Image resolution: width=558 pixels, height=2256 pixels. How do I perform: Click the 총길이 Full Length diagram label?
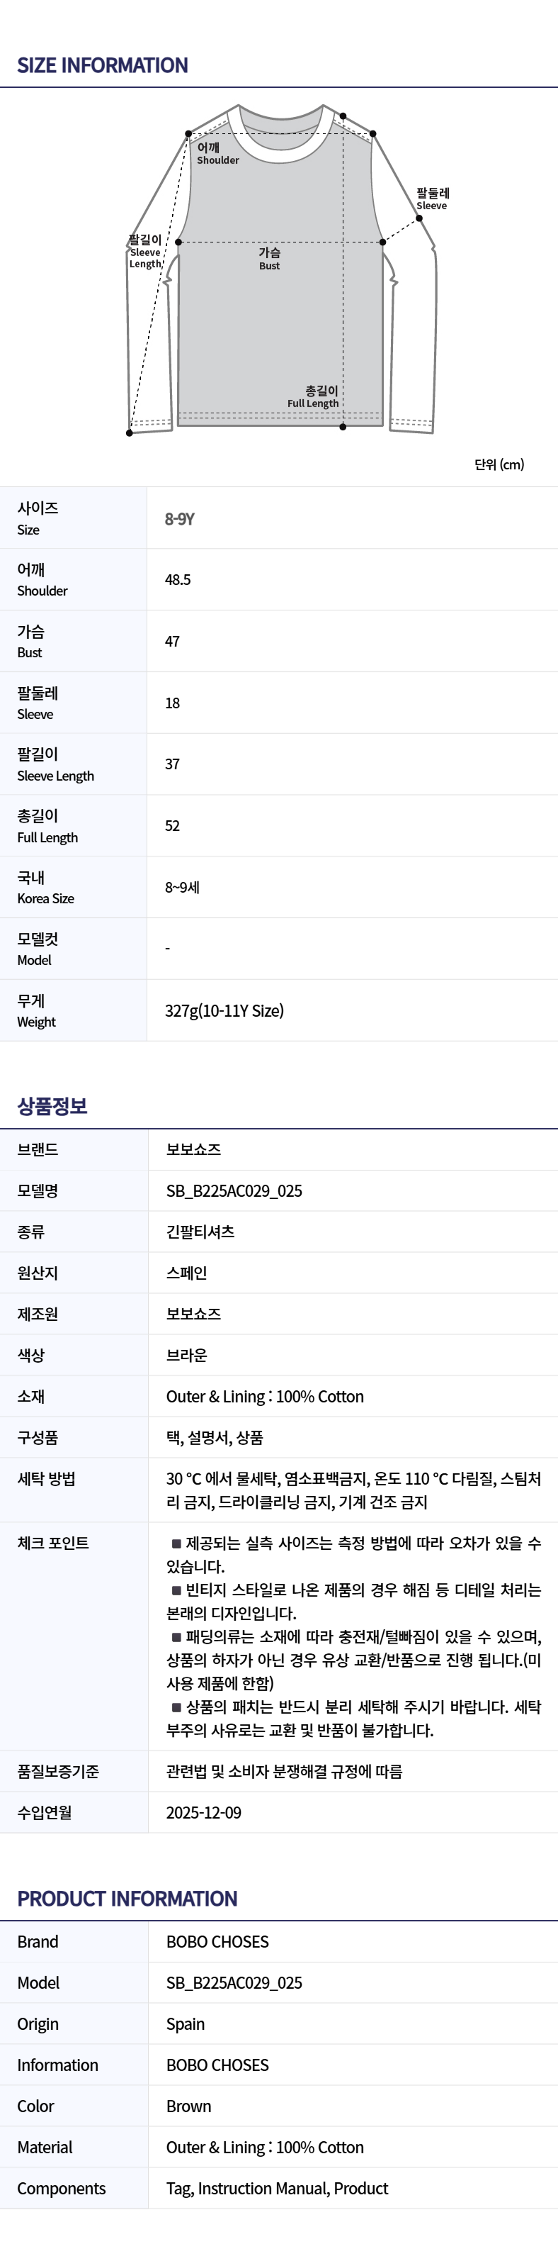[313, 397]
